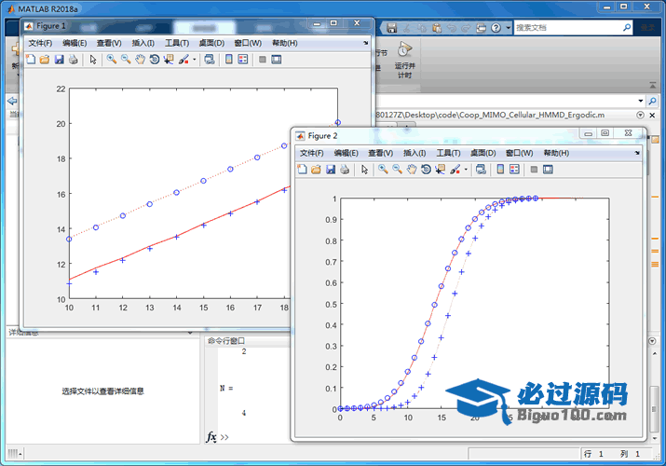Open 编辑(E) menu in Figure 2
Viewport: 666px width, 466px height.
tap(347, 153)
